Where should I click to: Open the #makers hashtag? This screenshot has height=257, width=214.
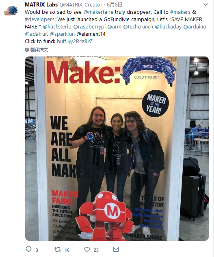tap(180, 12)
